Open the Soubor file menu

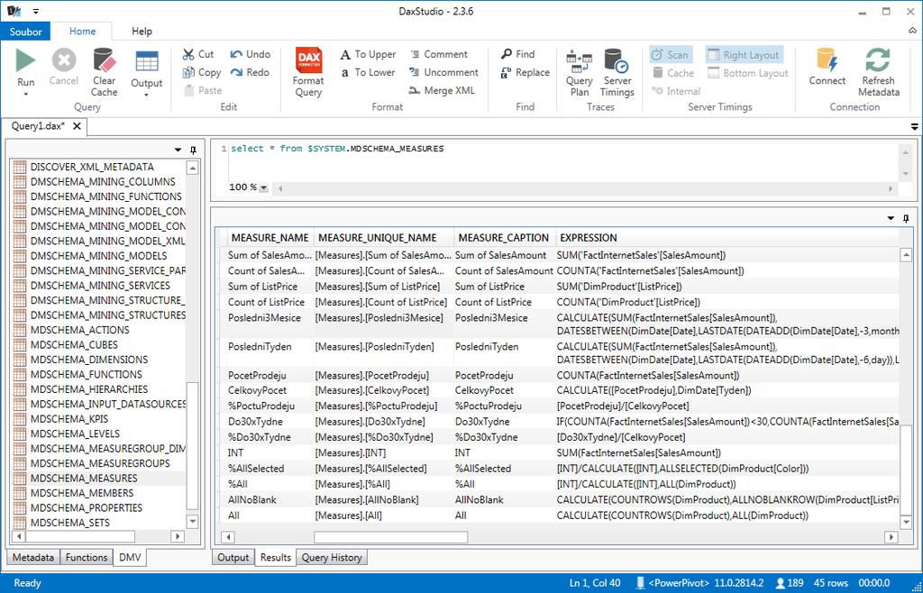coord(25,32)
